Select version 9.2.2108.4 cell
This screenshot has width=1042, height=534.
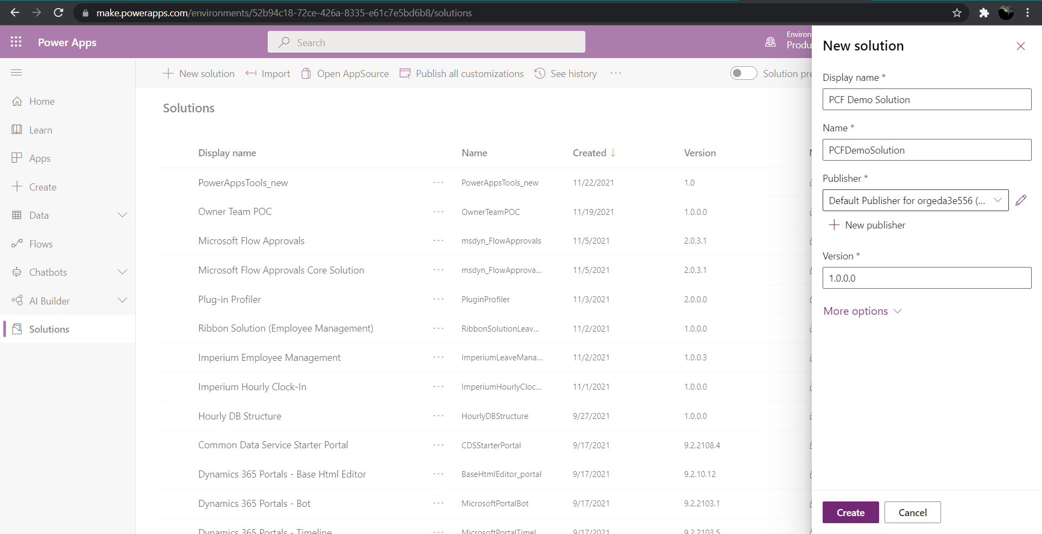702,445
